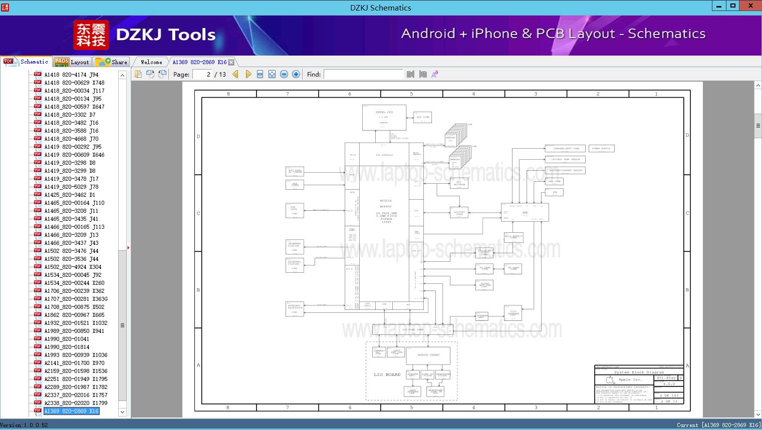Click the PDF icon of A1418 820-4174 J94

38,75
